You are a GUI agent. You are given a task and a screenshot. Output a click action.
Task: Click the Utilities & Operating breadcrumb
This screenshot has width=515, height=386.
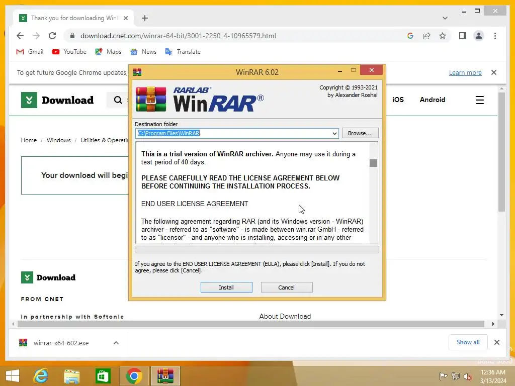[105, 140]
